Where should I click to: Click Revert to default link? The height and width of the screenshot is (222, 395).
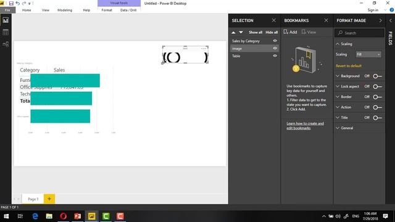(x=348, y=66)
